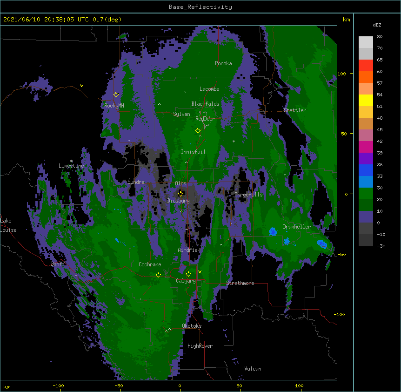The width and height of the screenshot is (401, 392).
Task: Click the Base_Reflectivity title text
Action: click(200, 7)
